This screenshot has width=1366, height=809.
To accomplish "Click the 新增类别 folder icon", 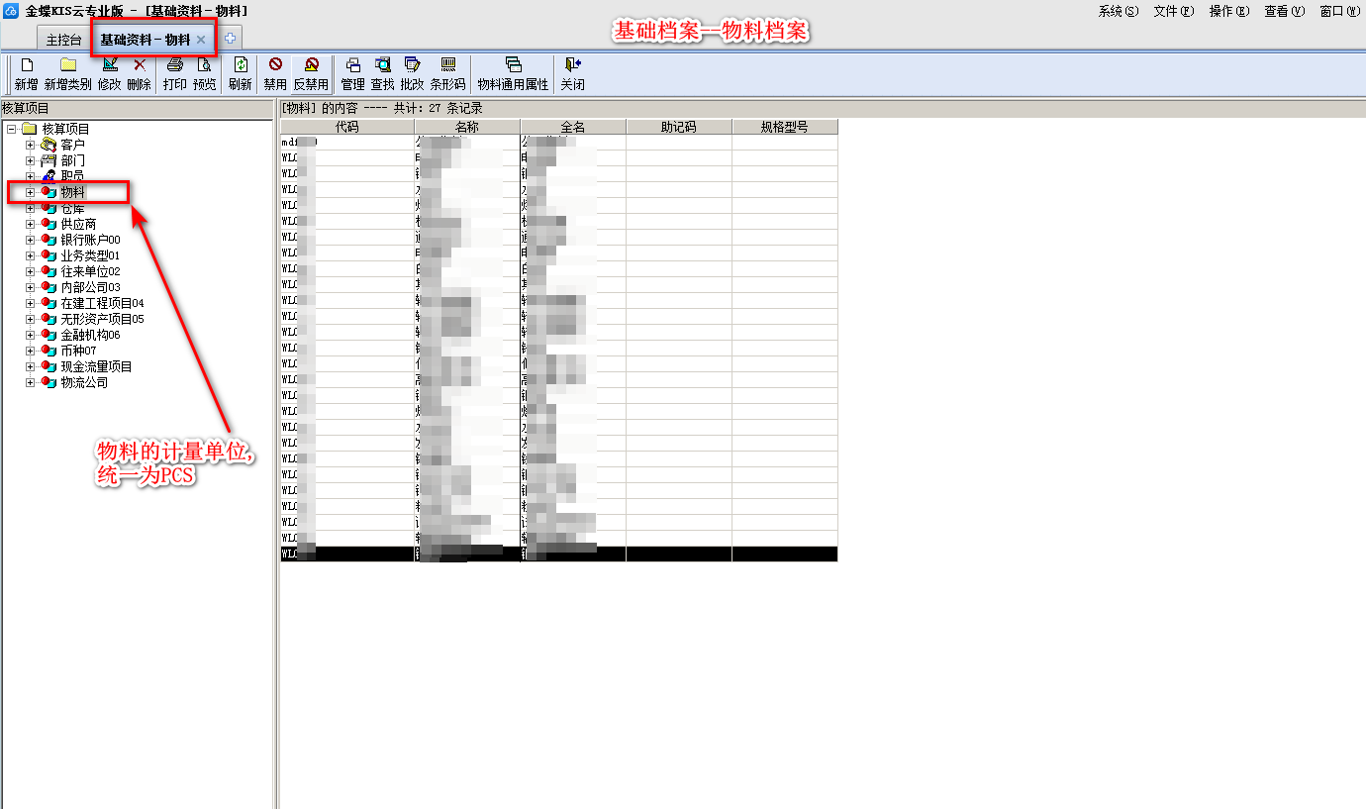I will click(x=67, y=65).
